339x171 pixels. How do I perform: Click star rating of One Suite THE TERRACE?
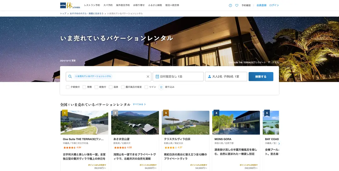pyautogui.click(x=69, y=148)
